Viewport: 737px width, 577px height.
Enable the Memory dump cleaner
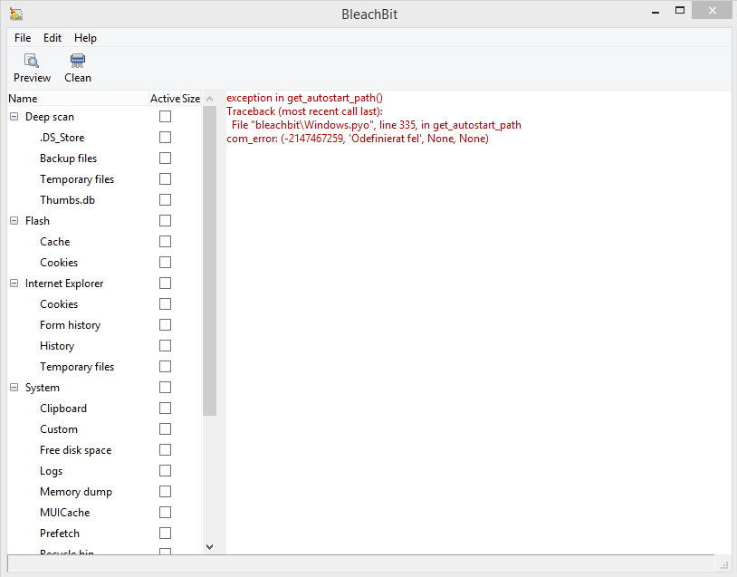coord(165,491)
